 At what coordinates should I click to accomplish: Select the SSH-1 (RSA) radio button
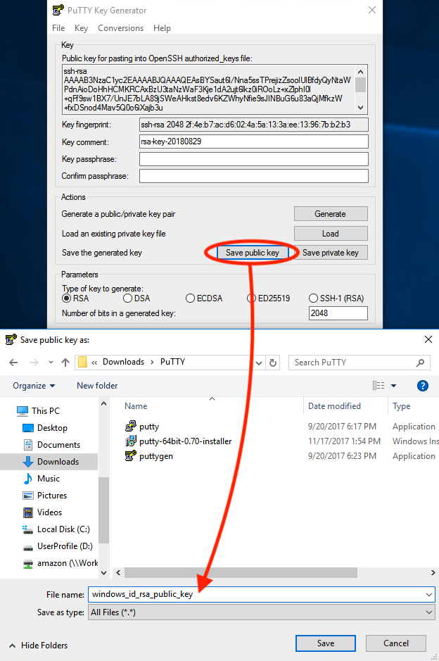(313, 298)
